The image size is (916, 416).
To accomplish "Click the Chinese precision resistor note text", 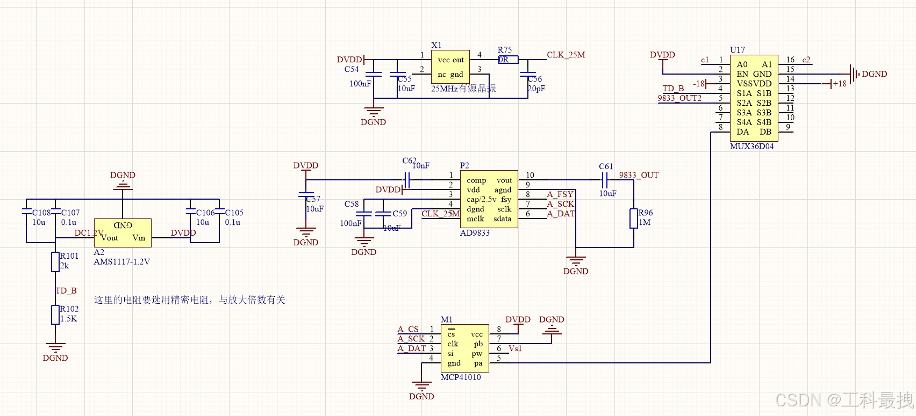I will coord(190,300).
